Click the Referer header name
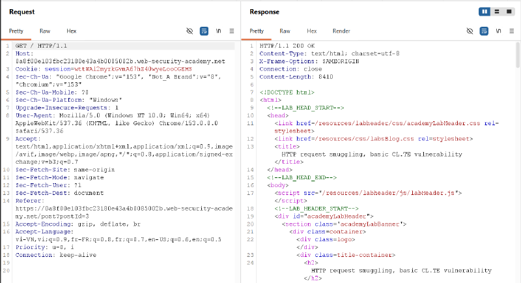The height and width of the screenshot is (283, 521). 30,201
